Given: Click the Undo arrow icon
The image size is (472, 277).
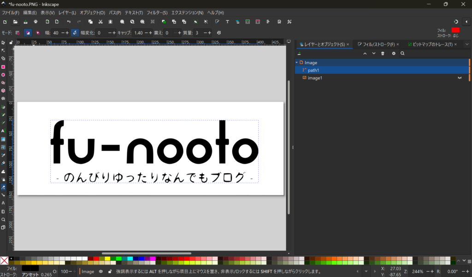Looking at the screenshot, I should click(x=69, y=22).
